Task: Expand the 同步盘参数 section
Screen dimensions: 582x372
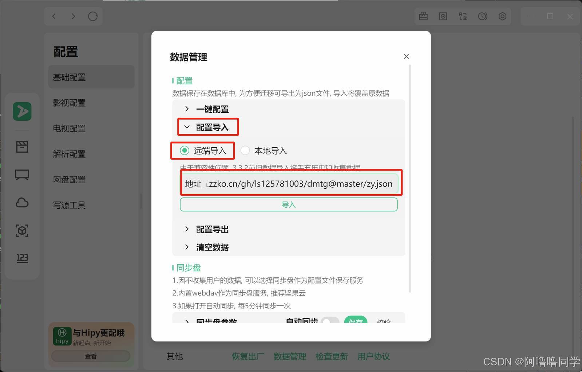Action: (217, 321)
